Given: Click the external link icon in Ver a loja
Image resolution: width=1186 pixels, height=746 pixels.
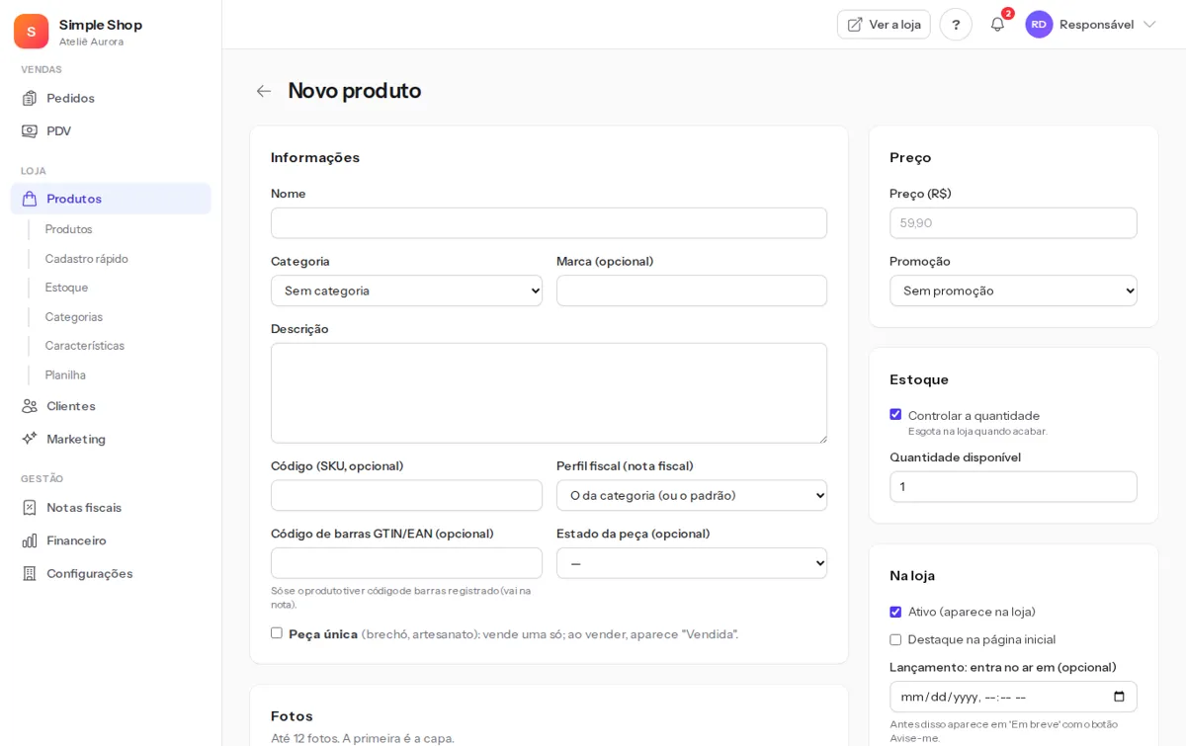Looking at the screenshot, I should [855, 25].
